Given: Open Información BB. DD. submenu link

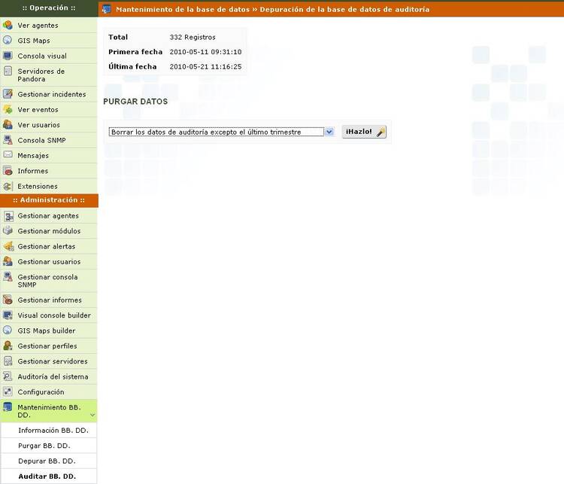Looking at the screenshot, I should click(x=53, y=431).
